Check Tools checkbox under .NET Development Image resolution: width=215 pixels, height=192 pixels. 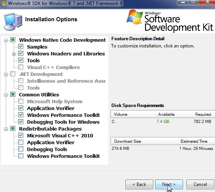pyautogui.click(x=21, y=88)
